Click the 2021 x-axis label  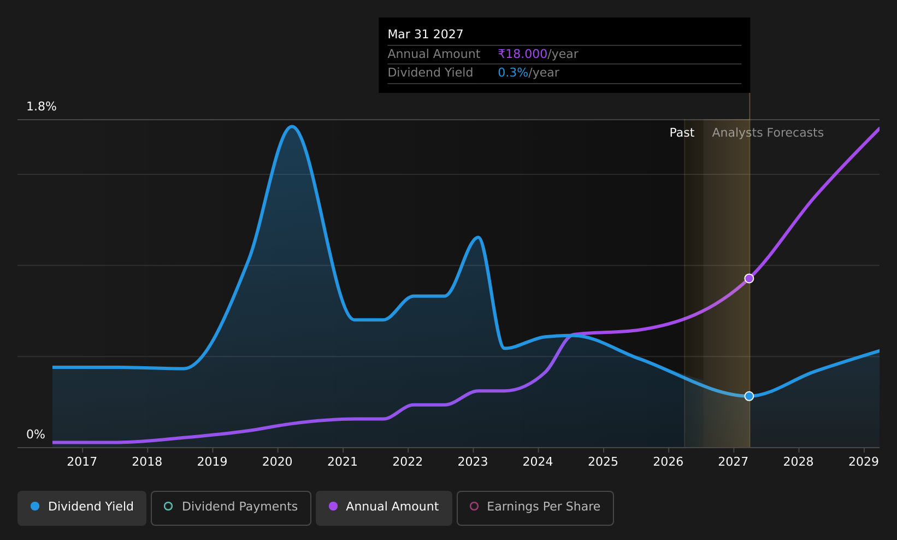click(343, 462)
